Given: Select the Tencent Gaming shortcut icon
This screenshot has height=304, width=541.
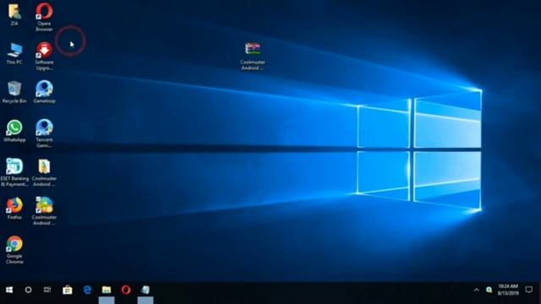Looking at the screenshot, I should click(44, 133).
